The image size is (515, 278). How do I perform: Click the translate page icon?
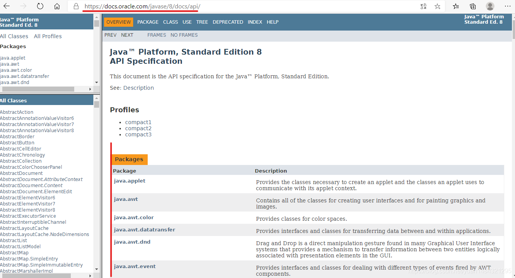point(423,6)
